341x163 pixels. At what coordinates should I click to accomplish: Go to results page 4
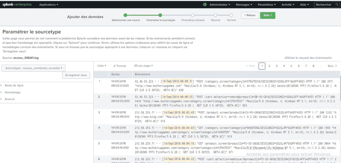point(284,66)
